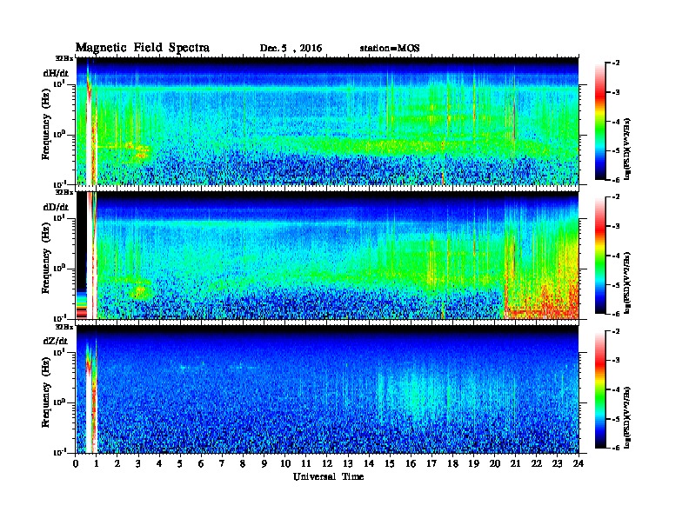This screenshot has width=689, height=532.
Task: Click hour "20" on the Universal Time axis
Action: click(494, 463)
